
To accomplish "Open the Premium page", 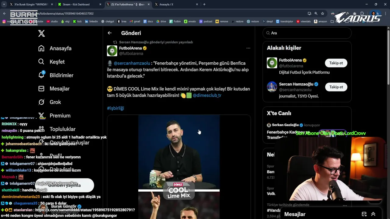I will pyautogui.click(x=54, y=116).
